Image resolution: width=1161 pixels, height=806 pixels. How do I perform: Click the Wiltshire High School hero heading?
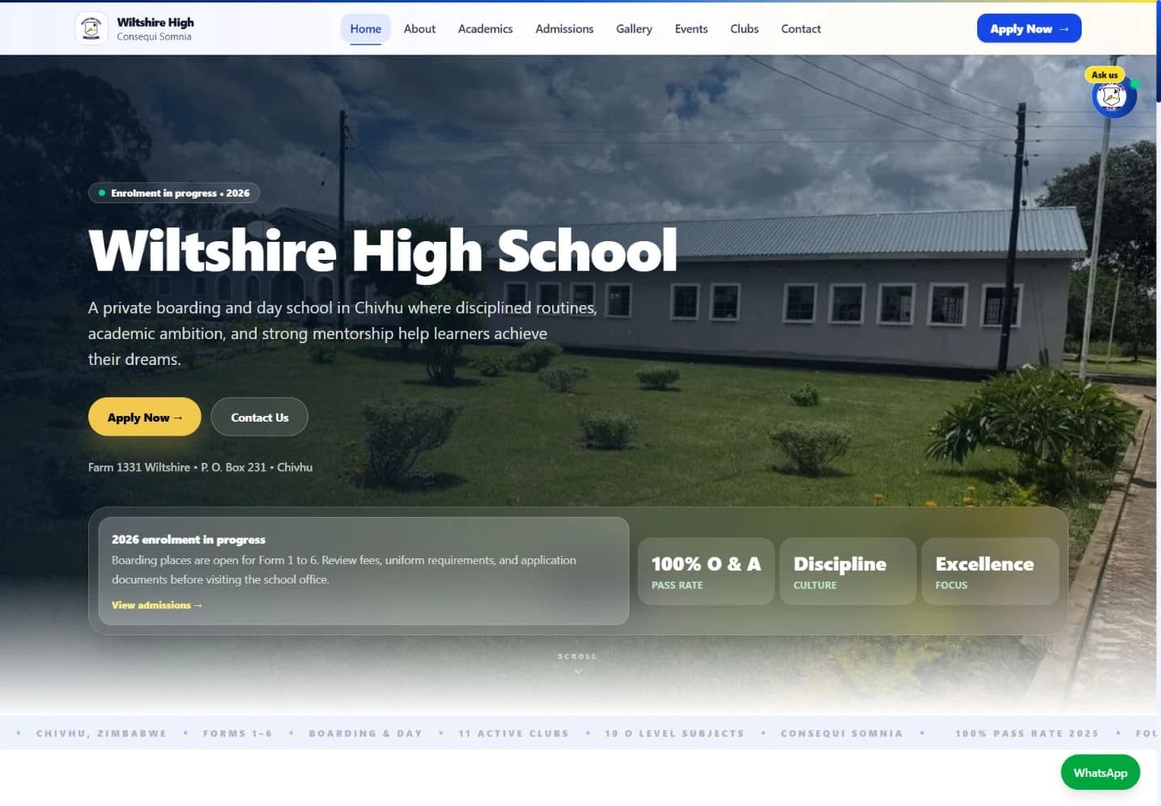(383, 252)
